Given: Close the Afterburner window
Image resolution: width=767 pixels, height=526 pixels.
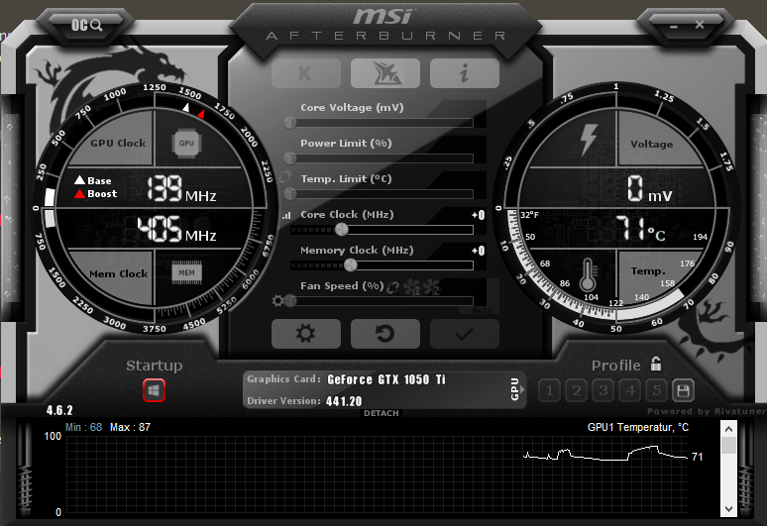Looking at the screenshot, I should [x=700, y=25].
